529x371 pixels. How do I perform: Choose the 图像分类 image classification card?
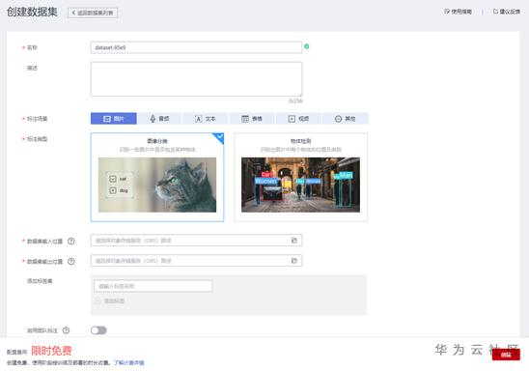[157, 177]
